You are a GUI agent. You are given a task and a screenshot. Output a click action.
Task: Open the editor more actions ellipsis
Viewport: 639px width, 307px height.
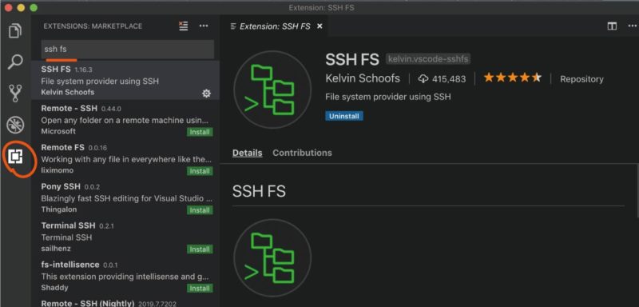(632, 26)
